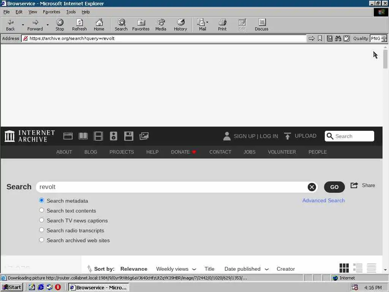
Task: Click SIGN UP | LOG IN link
Action: 256,136
